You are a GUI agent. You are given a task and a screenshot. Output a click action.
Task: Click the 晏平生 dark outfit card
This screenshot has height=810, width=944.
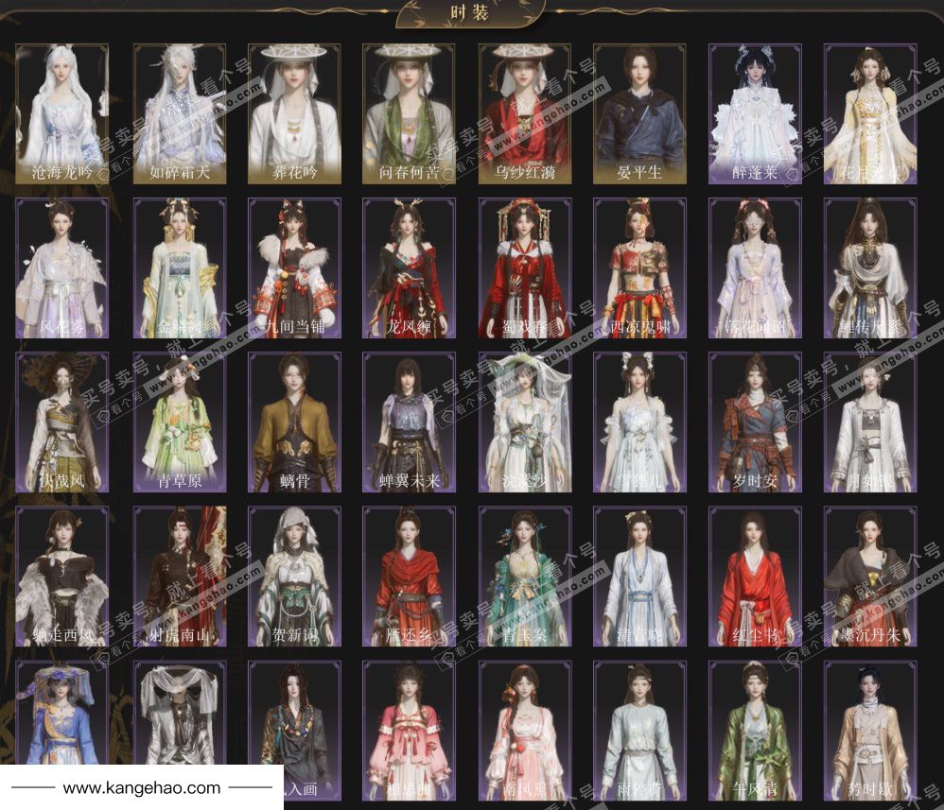[639, 113]
